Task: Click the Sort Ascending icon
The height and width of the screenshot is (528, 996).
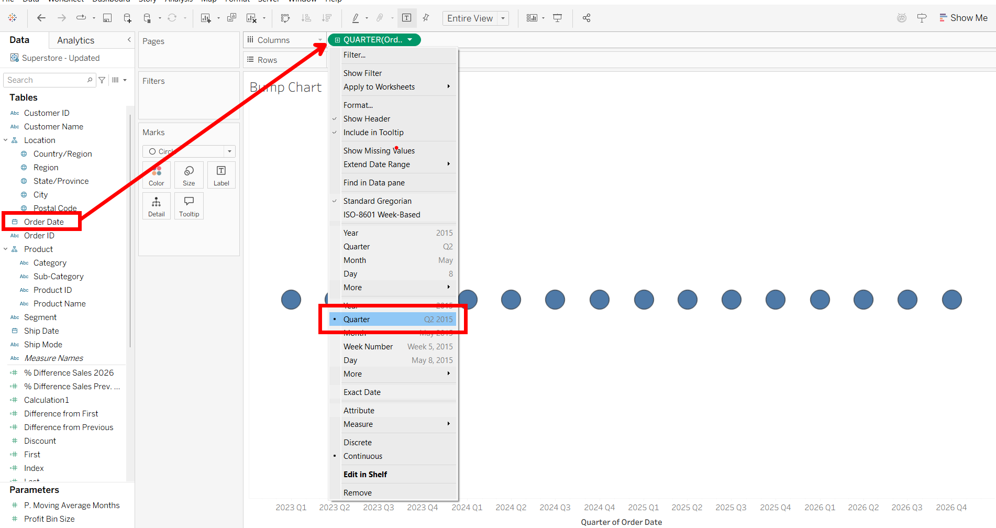Action: click(x=306, y=18)
